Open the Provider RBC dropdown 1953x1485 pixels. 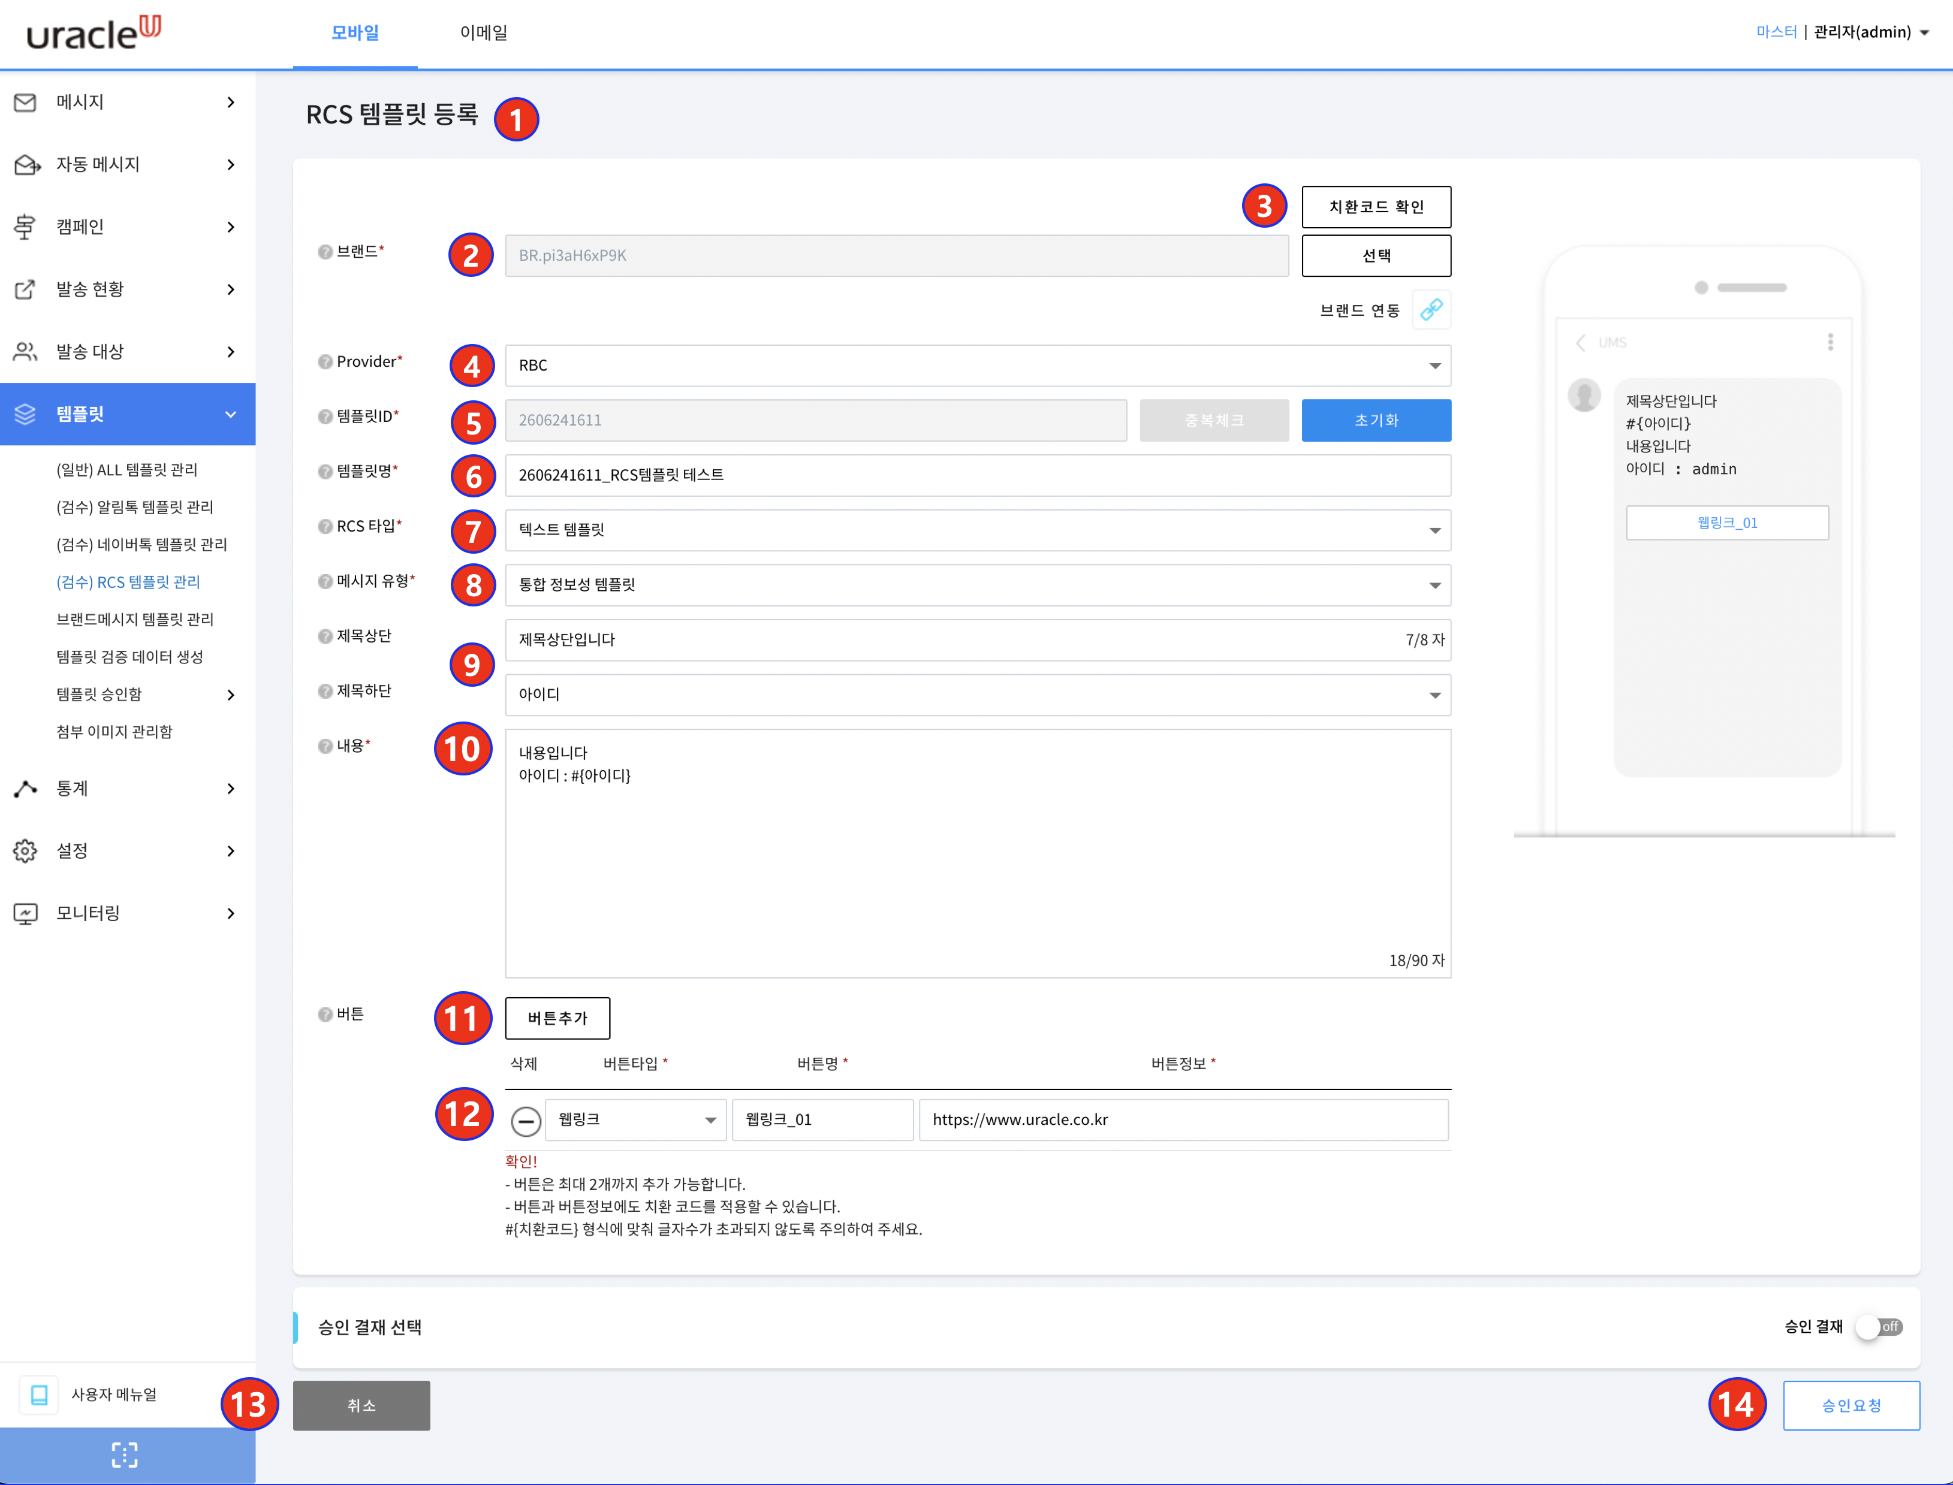(x=978, y=366)
